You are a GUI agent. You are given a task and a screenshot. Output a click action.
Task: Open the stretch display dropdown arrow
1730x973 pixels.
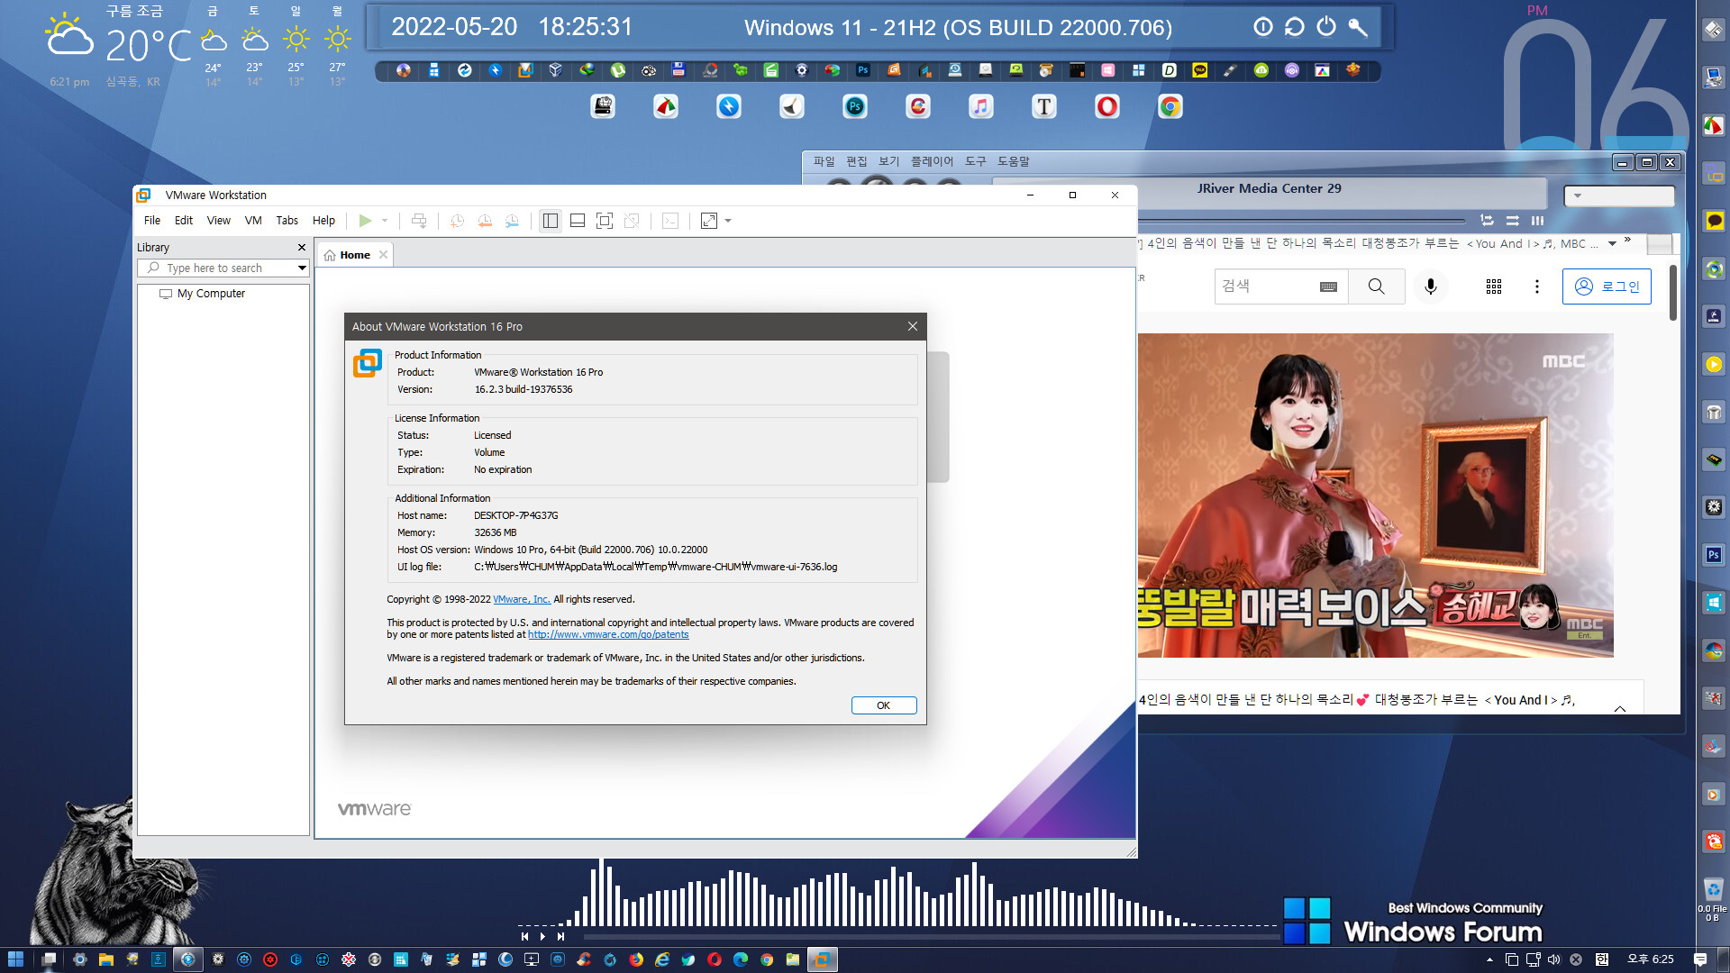(x=728, y=221)
